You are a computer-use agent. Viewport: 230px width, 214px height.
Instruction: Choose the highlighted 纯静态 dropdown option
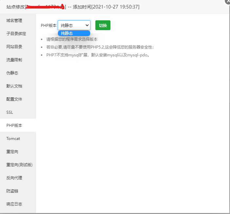74,33
